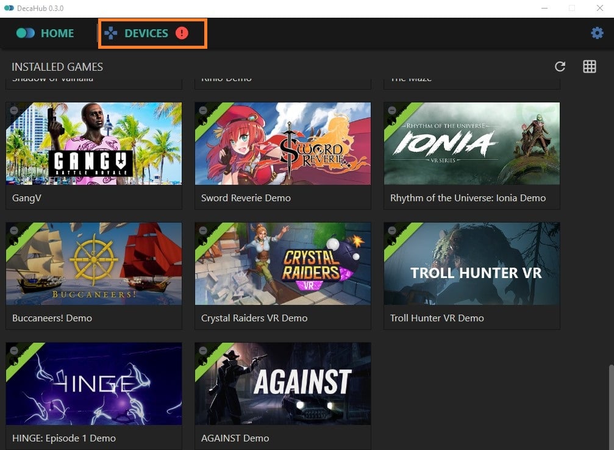Open the HOME tab

click(45, 34)
